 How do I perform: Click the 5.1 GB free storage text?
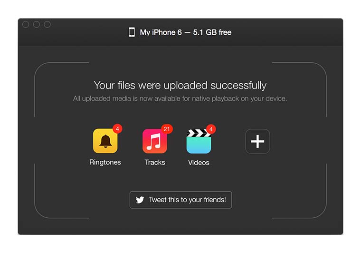pos(212,32)
